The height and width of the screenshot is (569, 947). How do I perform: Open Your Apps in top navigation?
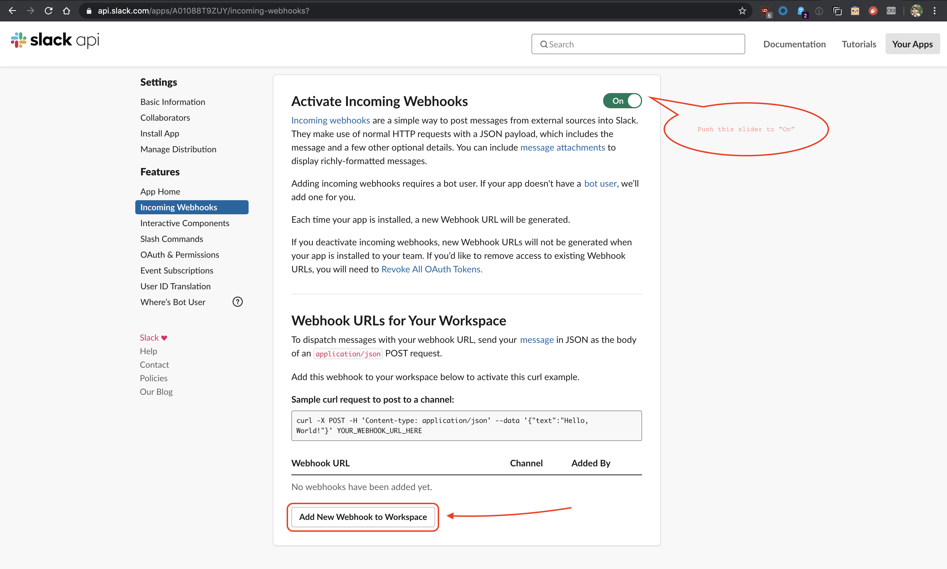click(x=912, y=44)
